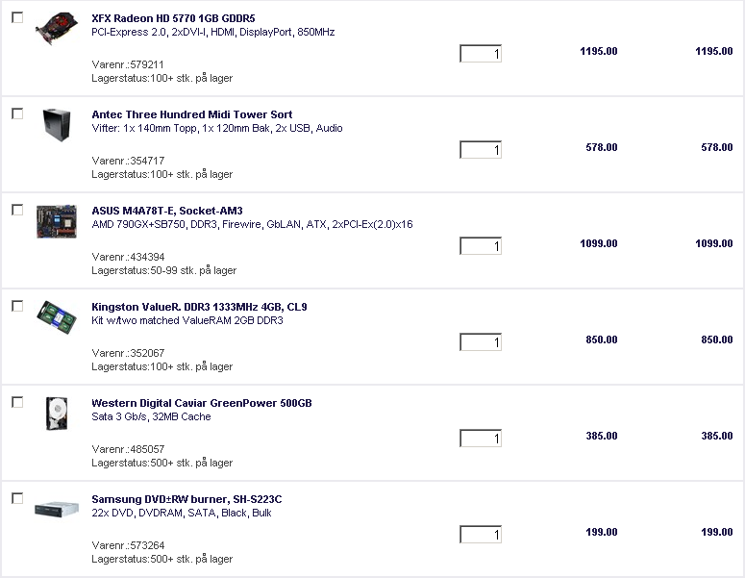745x578 pixels.
Task: Check the ASUS M4A78T-E item checkbox
Action: tap(17, 210)
